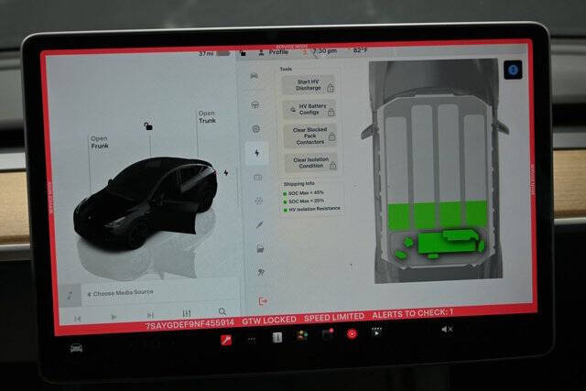
Task: Expand Choose Media Source chevron
Action: [x=89, y=294]
